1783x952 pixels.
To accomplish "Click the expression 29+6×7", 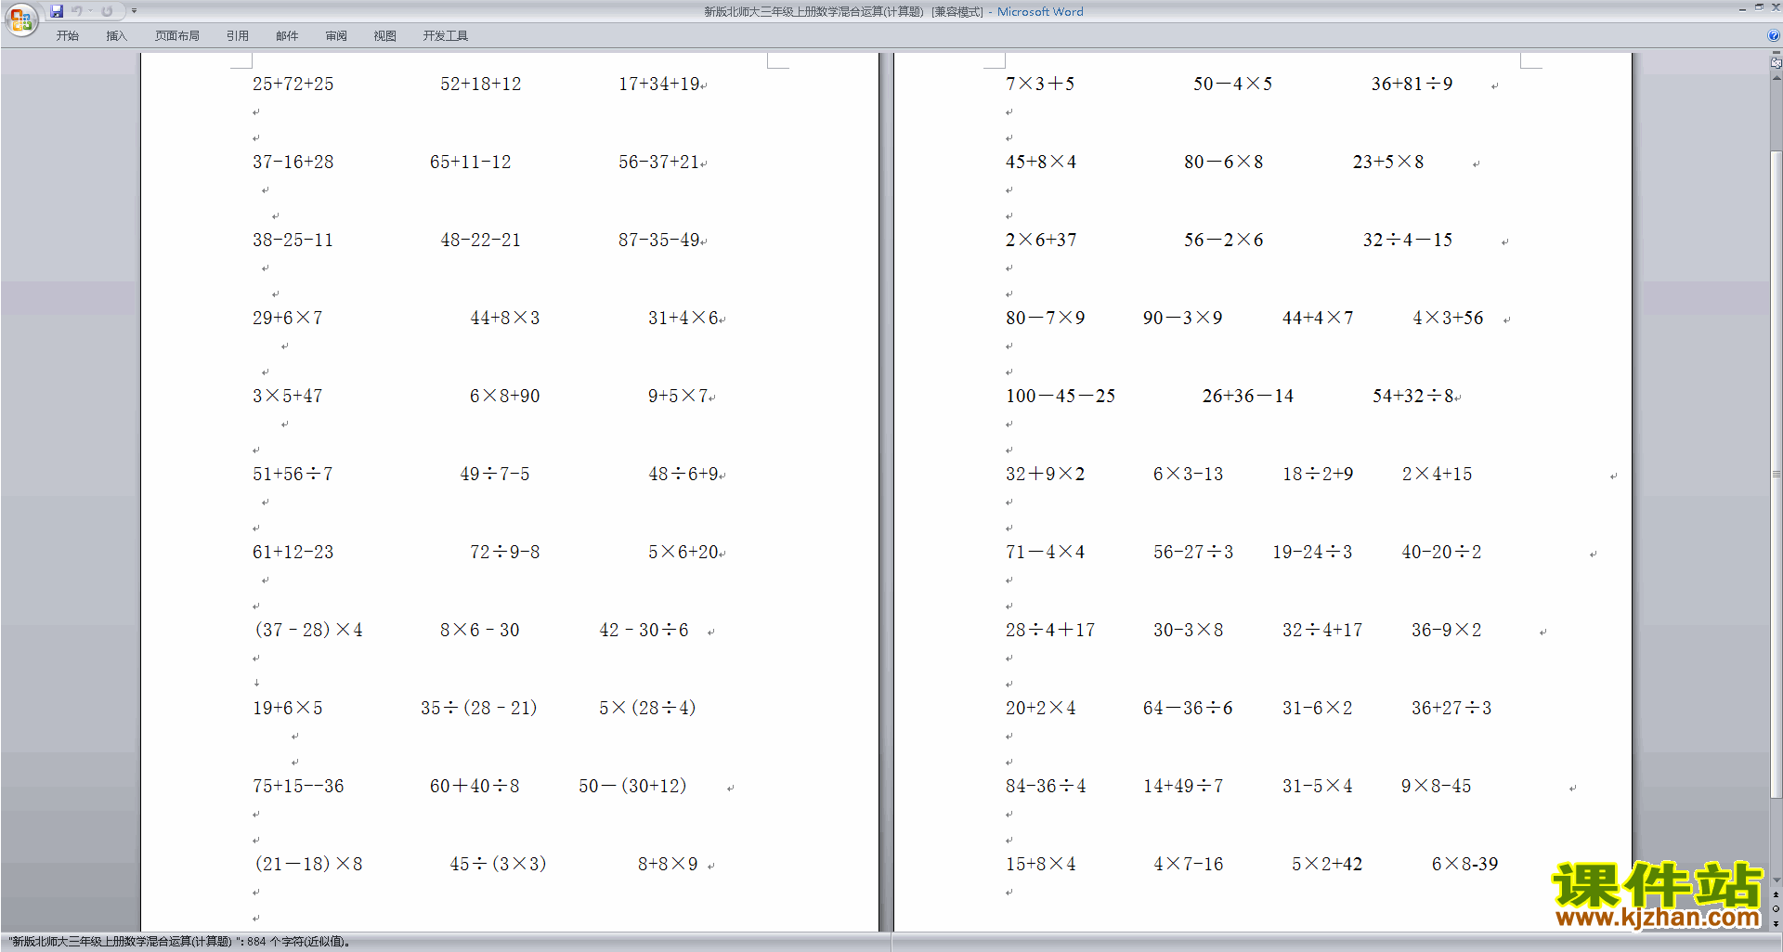I will [x=287, y=318].
